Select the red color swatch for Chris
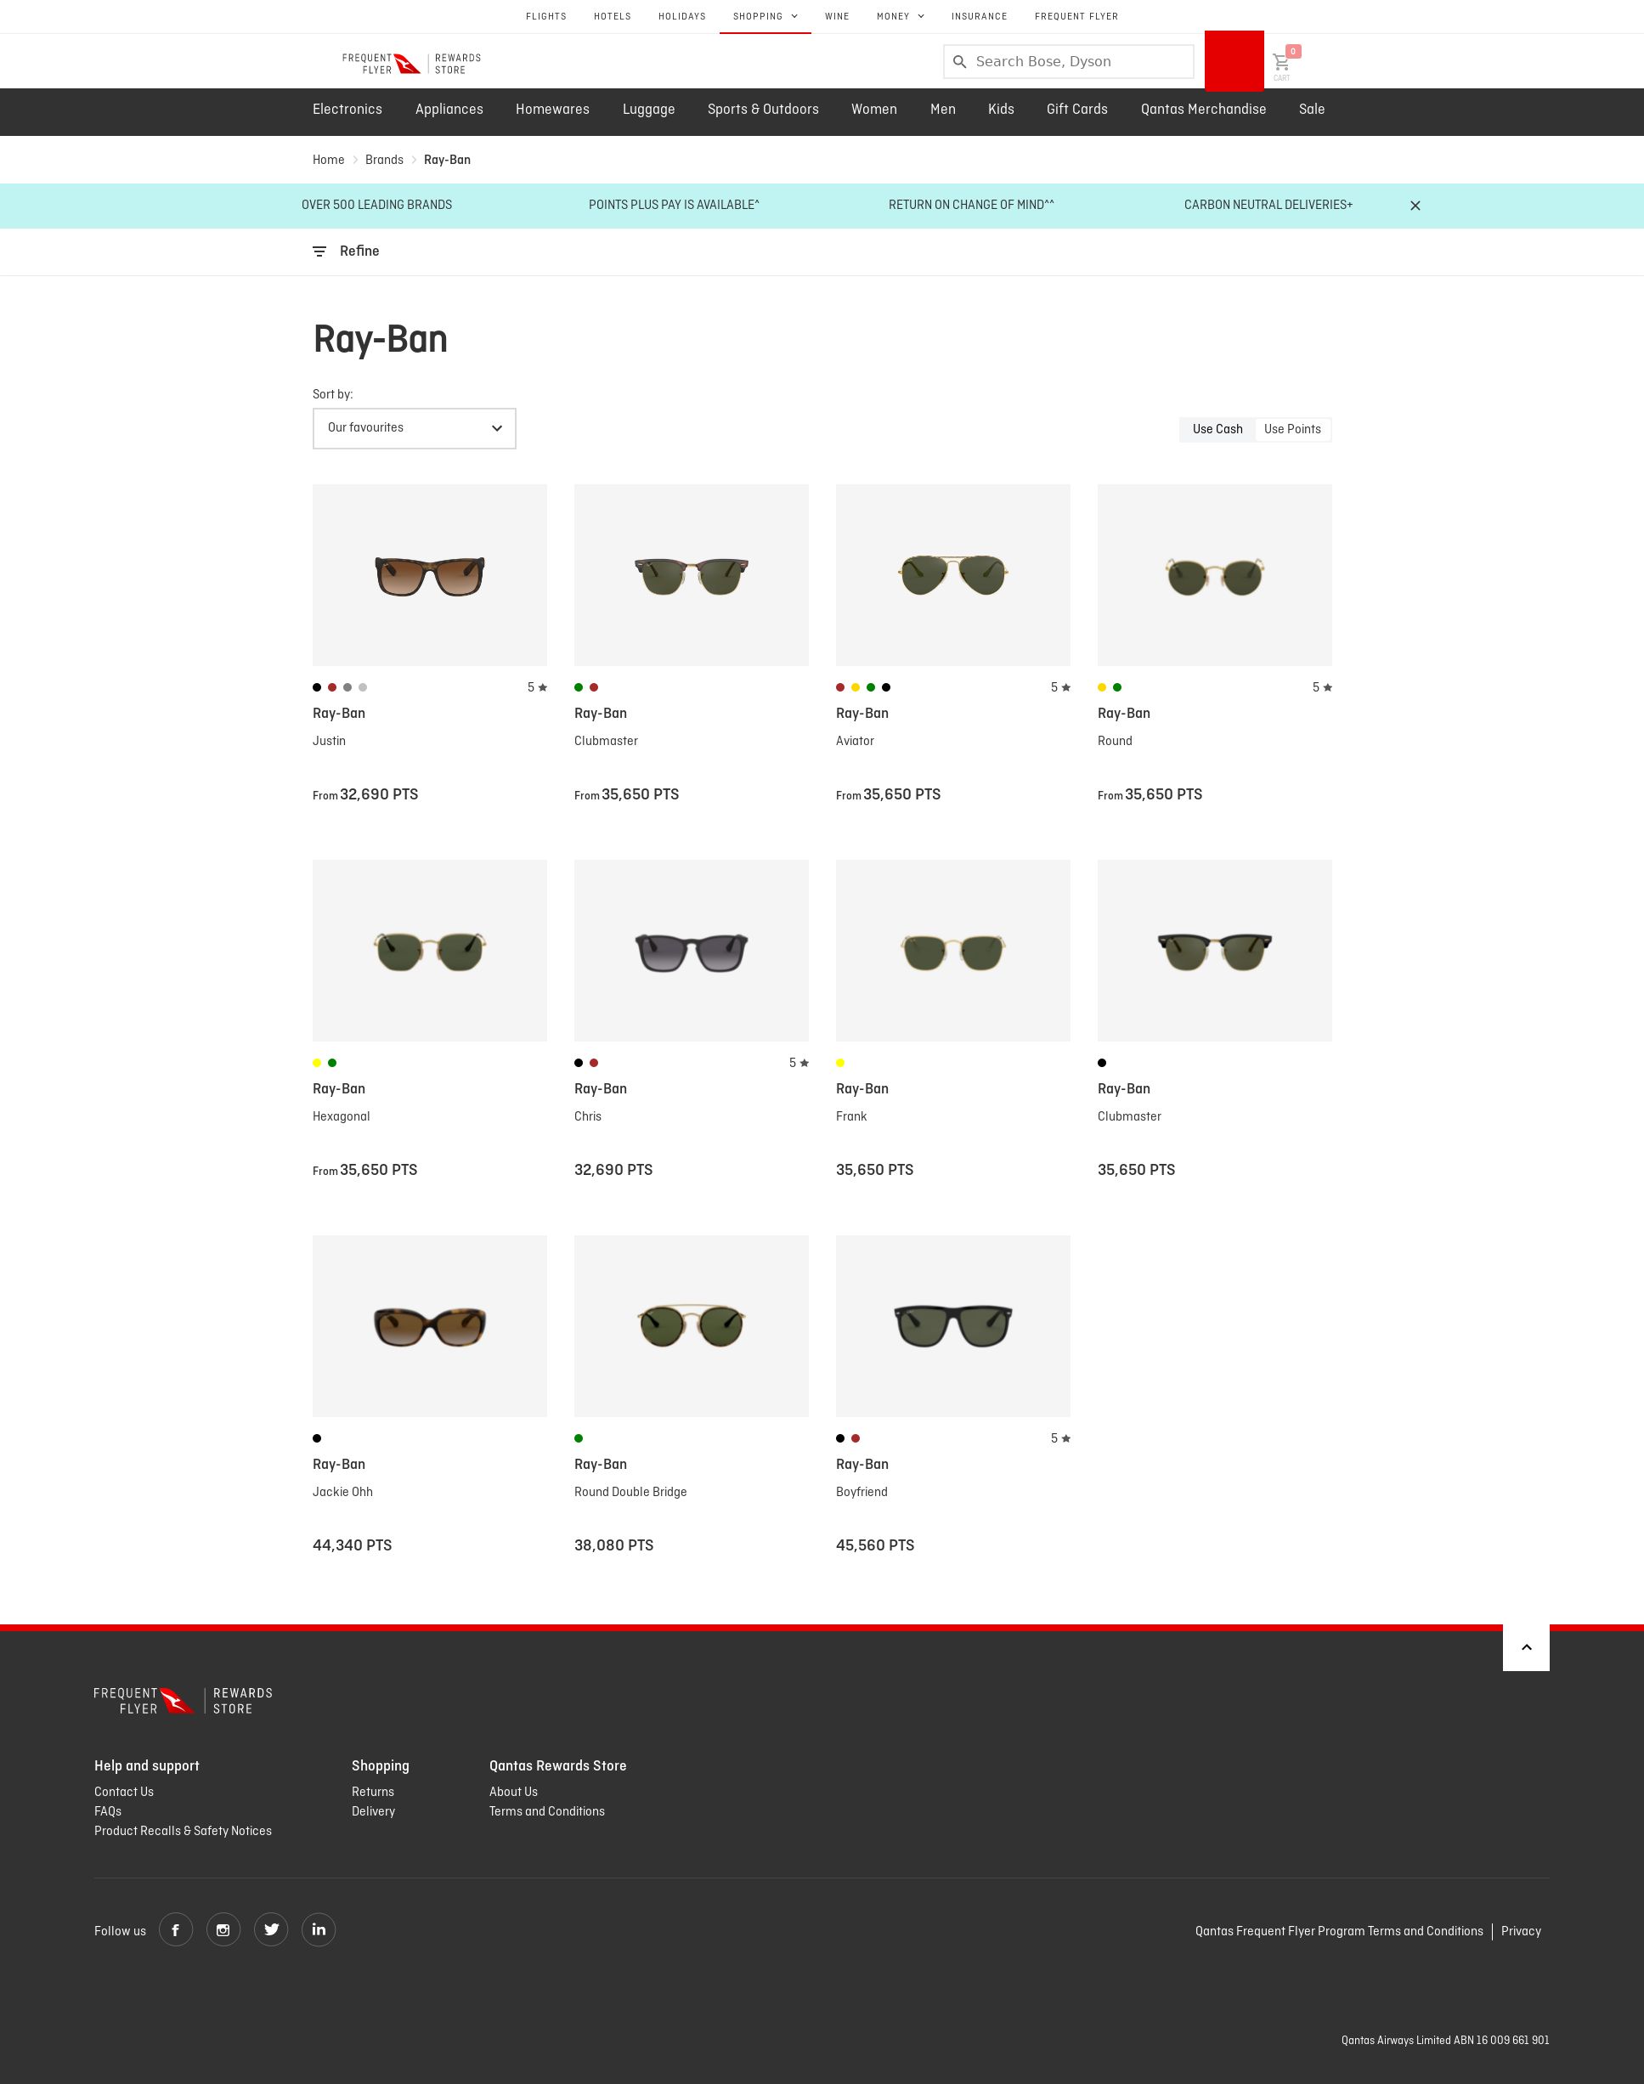The height and width of the screenshot is (2084, 1644). (594, 1063)
